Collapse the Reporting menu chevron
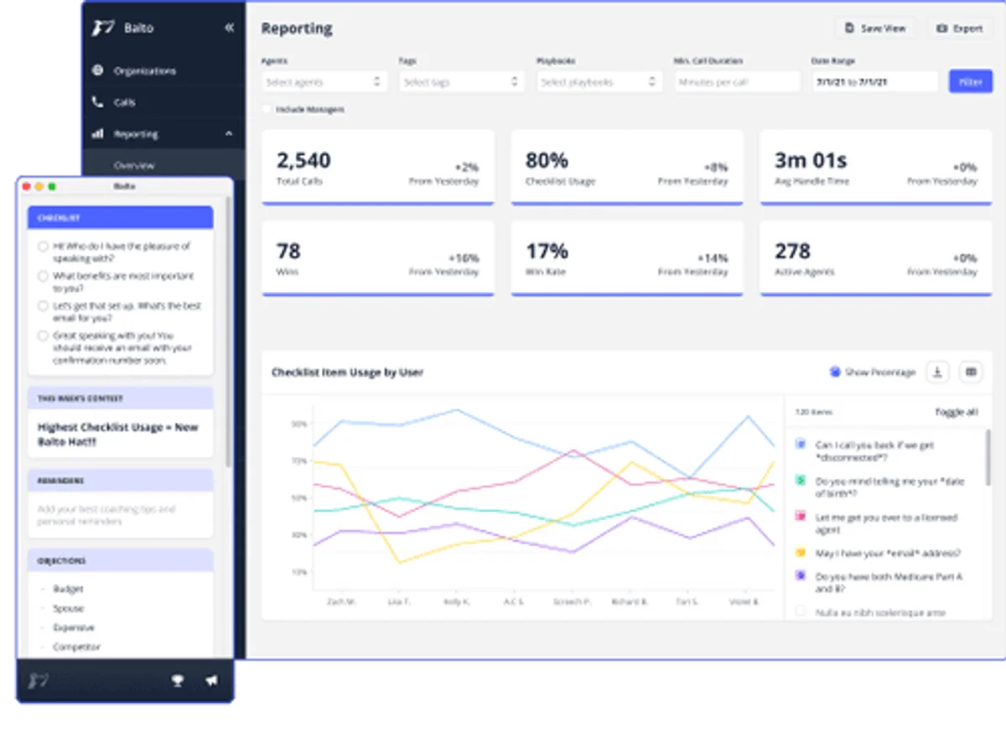 [229, 133]
